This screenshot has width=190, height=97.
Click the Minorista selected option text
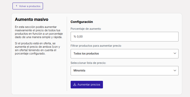coord(79,71)
